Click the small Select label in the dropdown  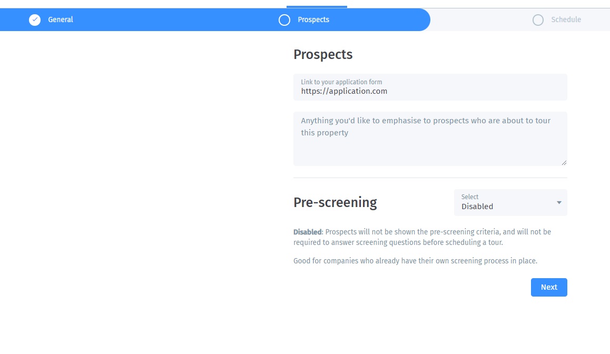tap(470, 197)
